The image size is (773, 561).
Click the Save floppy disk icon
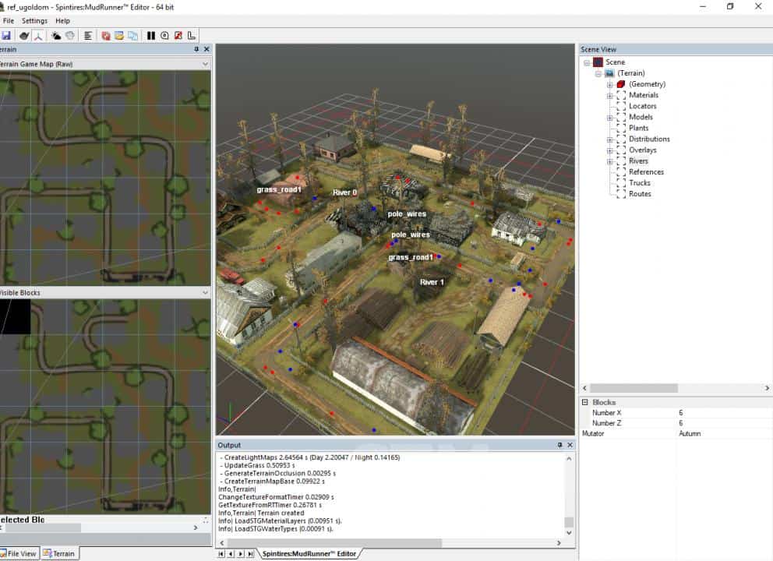tap(6, 36)
